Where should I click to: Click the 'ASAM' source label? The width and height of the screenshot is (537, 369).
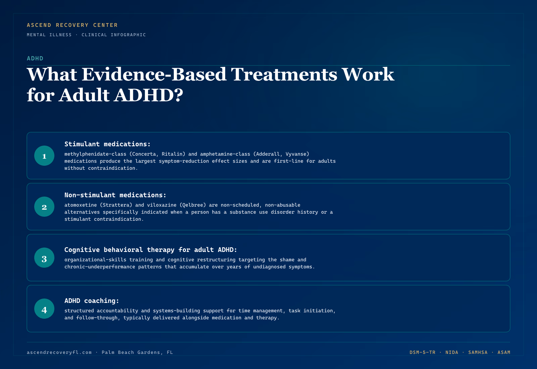(x=504, y=352)
